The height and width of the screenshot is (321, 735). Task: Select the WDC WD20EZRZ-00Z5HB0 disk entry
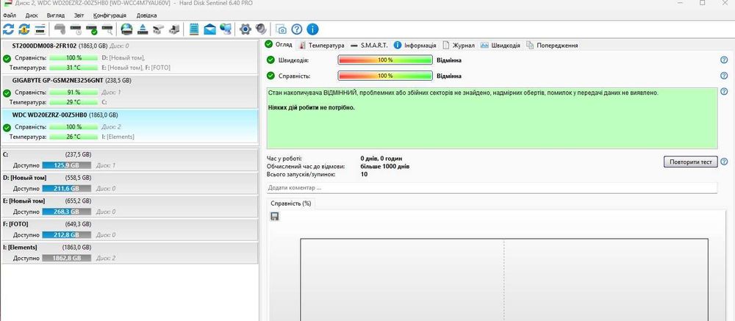[130, 126]
